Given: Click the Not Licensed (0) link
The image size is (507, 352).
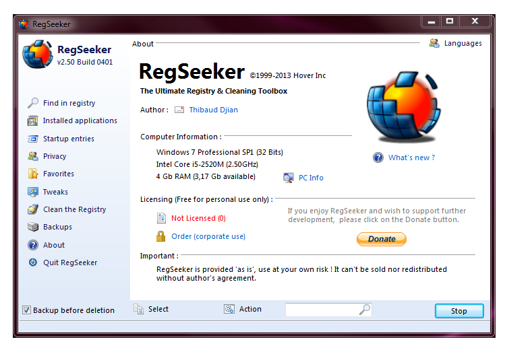Looking at the screenshot, I should (x=198, y=218).
